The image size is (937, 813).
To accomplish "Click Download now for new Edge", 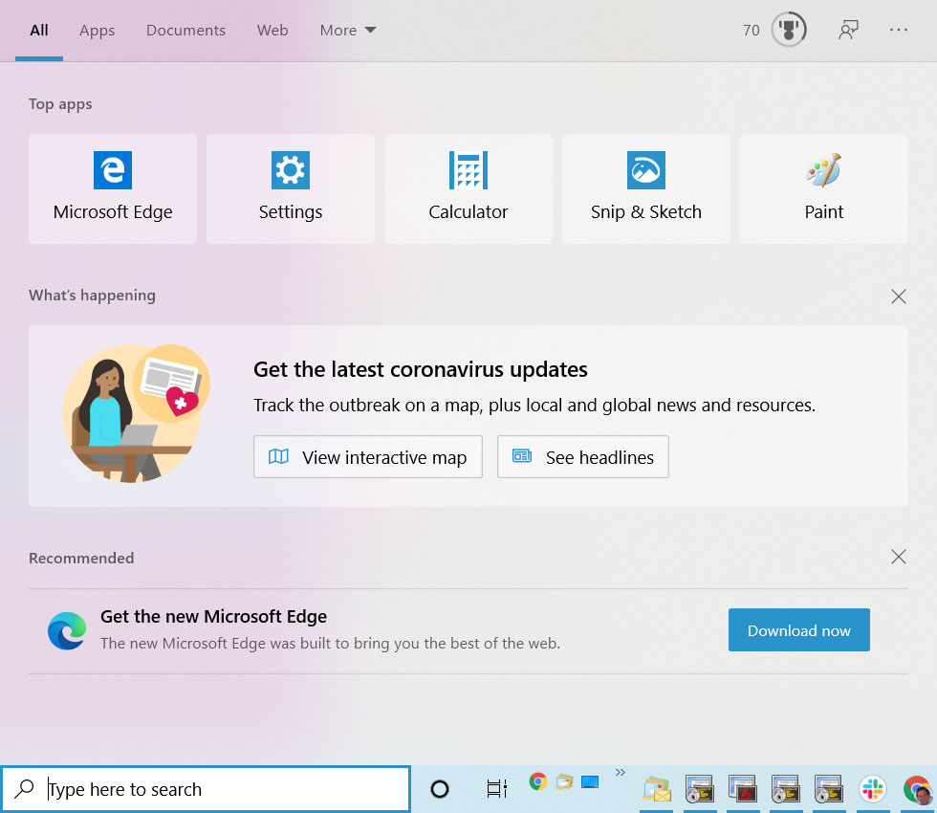I will 799,630.
